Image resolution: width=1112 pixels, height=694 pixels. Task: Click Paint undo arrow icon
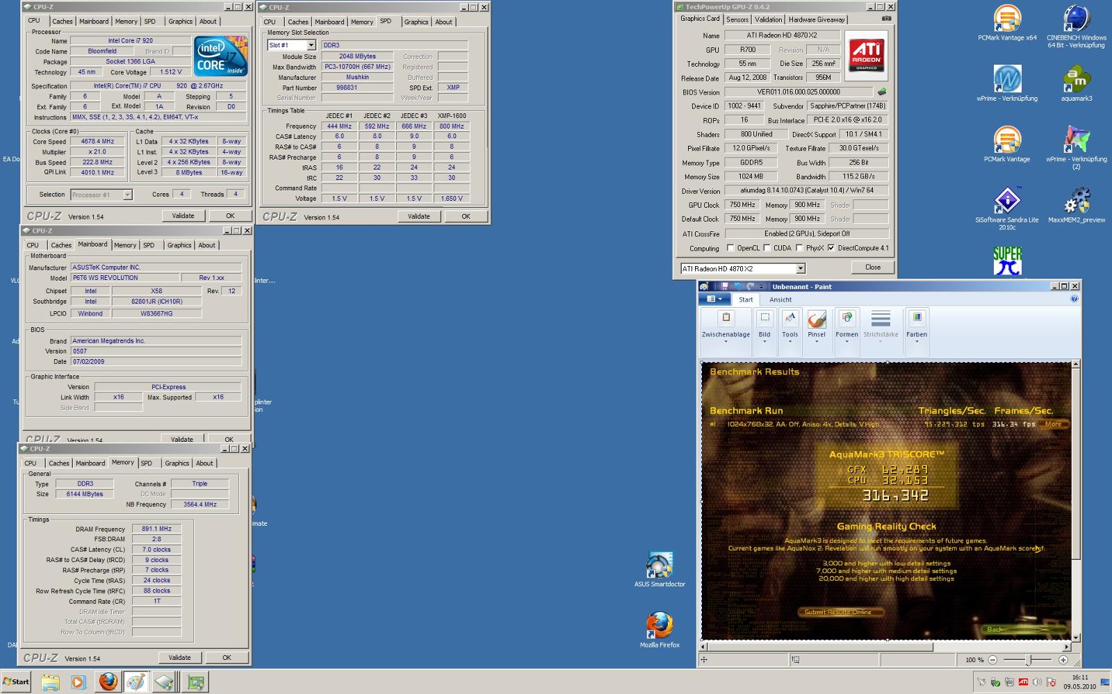(737, 286)
